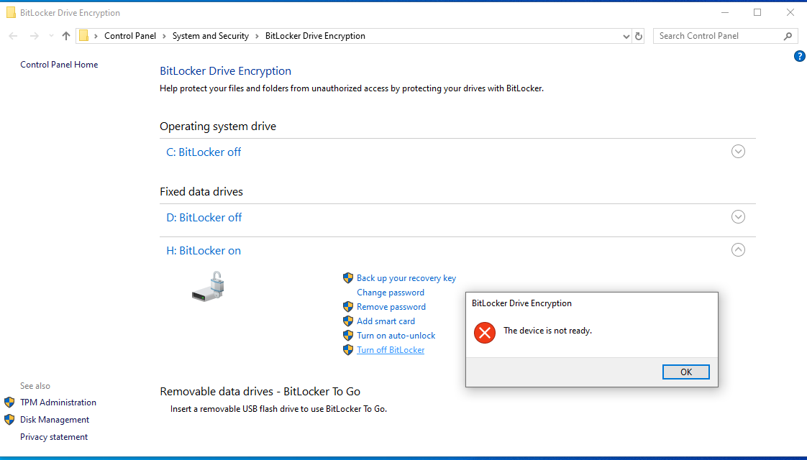Open Control Panel Home link
This screenshot has width=807, height=460.
pos(59,64)
